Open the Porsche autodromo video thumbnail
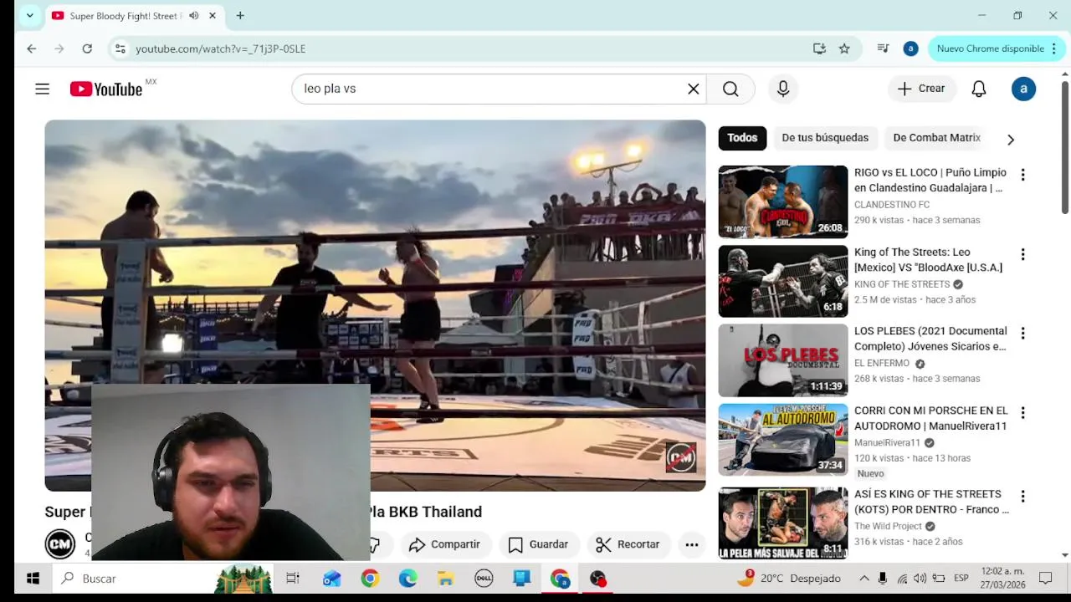Image resolution: width=1071 pixels, height=602 pixels. [783, 440]
